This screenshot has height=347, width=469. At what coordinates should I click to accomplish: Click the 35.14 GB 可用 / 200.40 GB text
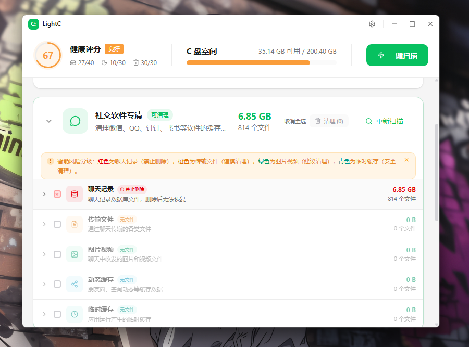298,52
